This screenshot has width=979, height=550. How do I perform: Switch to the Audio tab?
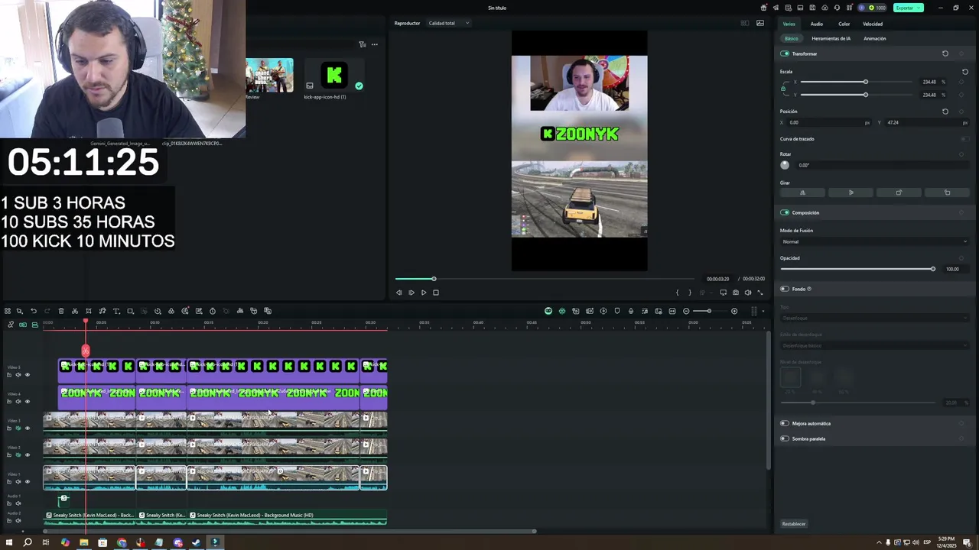(x=817, y=24)
